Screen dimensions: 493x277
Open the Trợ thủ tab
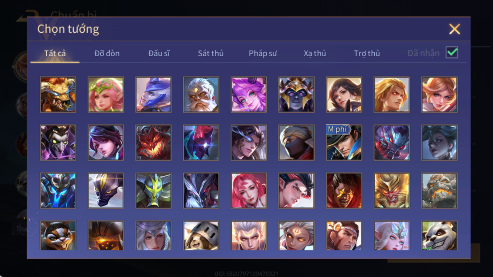point(367,54)
